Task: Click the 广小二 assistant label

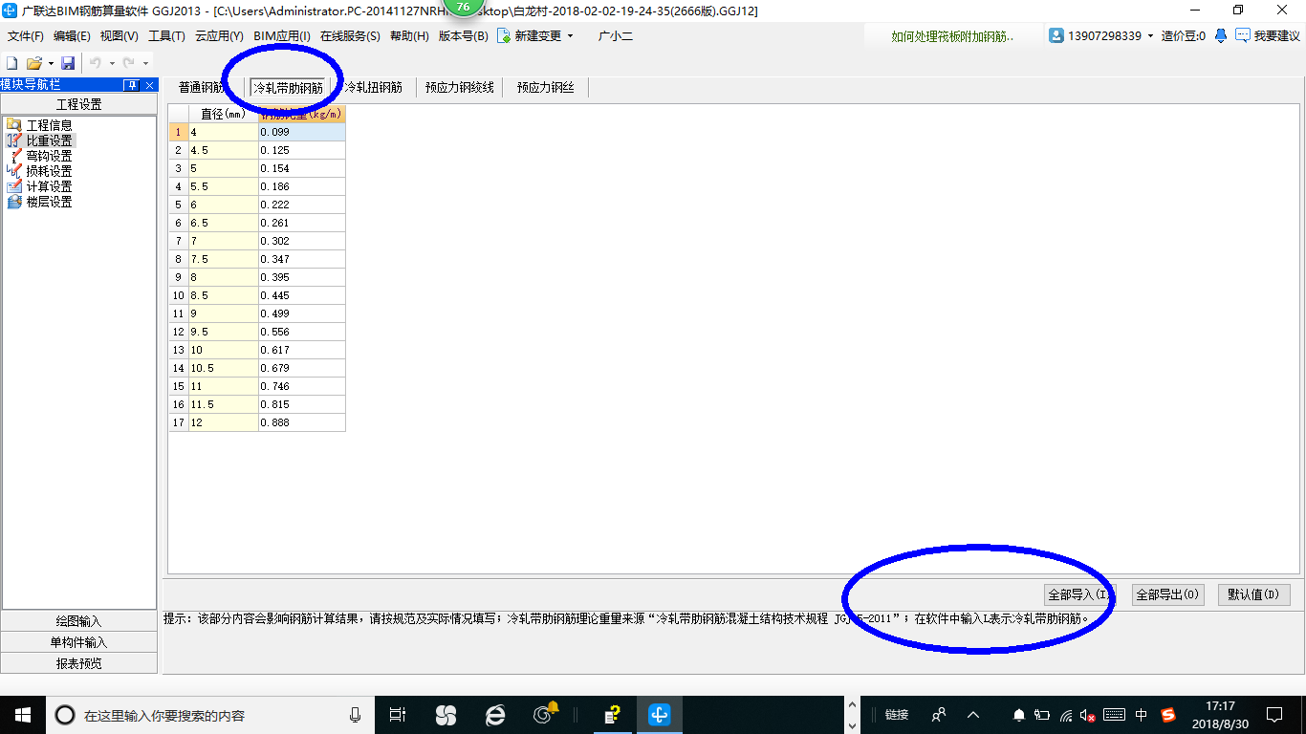Action: [616, 35]
